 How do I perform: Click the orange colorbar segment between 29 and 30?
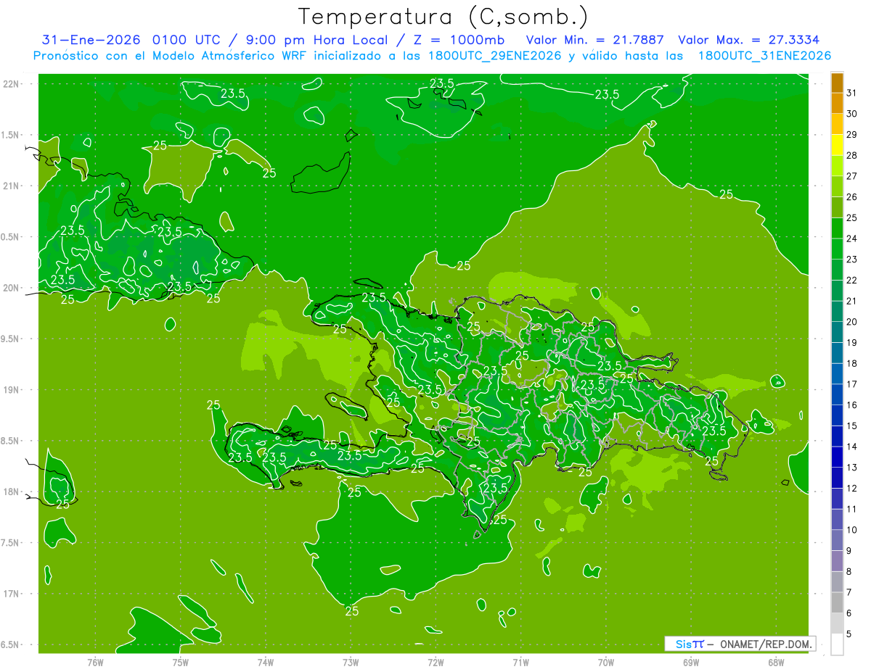click(837, 123)
